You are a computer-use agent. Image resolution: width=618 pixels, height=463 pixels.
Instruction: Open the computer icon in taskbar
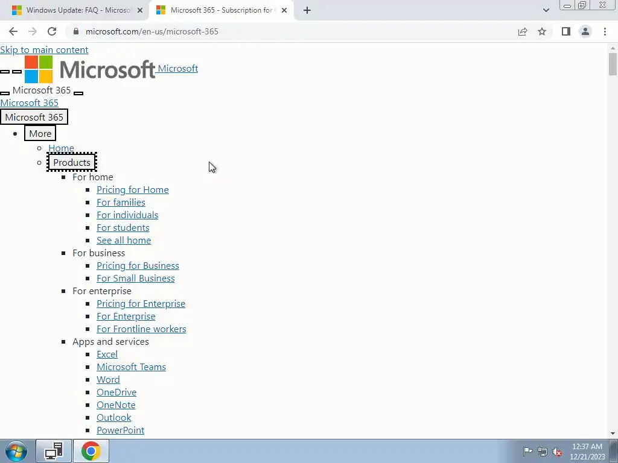54,451
